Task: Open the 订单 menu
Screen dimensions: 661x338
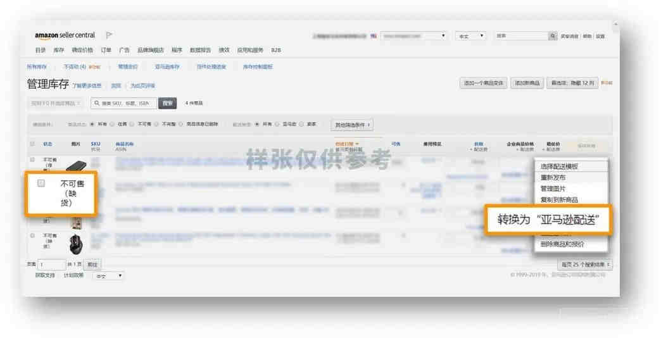Action: (106, 50)
